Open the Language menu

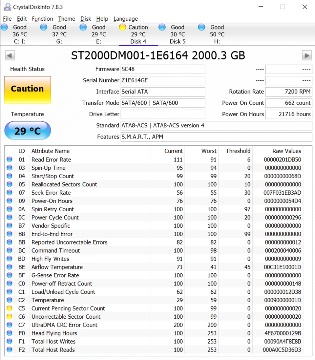coord(125,19)
